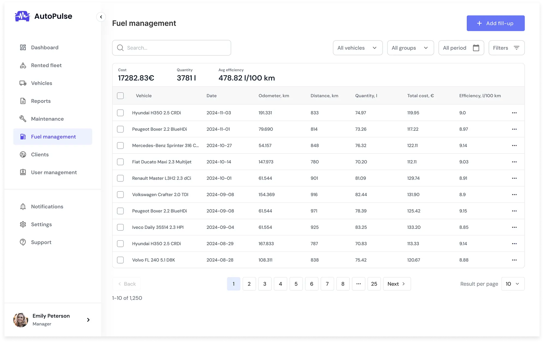This screenshot has width=544, height=343.
Task: Click the calendar icon in All period
Action: pos(476,48)
